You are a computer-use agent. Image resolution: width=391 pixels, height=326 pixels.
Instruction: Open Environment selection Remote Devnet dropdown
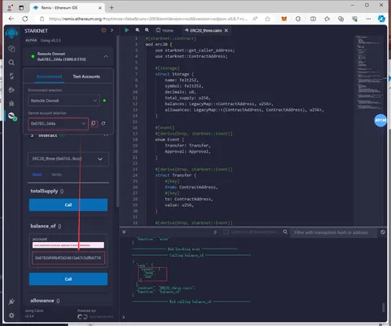pos(64,100)
